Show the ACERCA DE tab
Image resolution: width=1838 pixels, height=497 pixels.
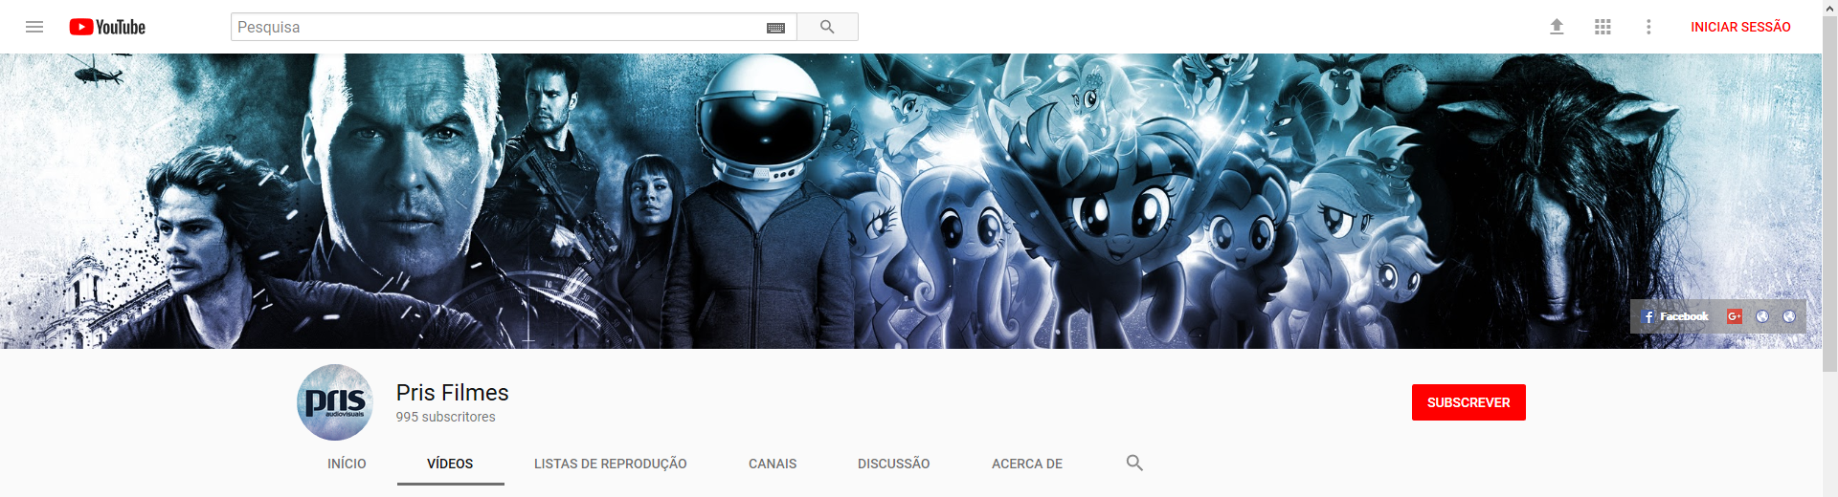[1026, 464]
